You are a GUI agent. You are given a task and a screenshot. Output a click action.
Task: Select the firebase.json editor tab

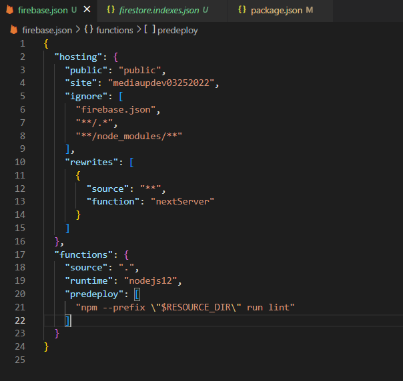49,11
